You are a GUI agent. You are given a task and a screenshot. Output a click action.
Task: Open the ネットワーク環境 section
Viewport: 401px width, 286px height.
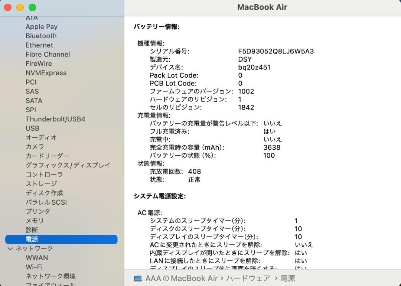[x=50, y=276]
